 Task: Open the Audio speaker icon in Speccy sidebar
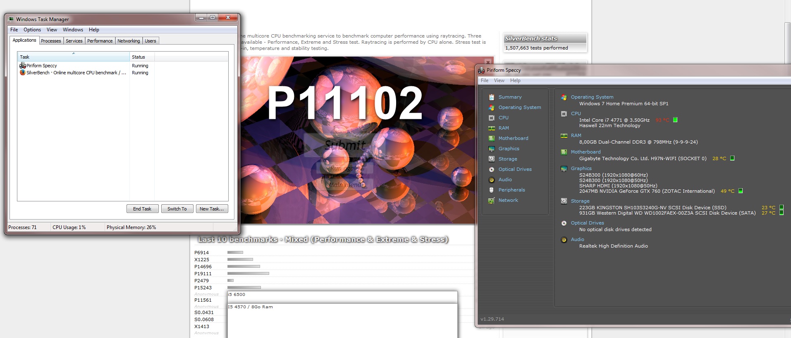(x=492, y=180)
